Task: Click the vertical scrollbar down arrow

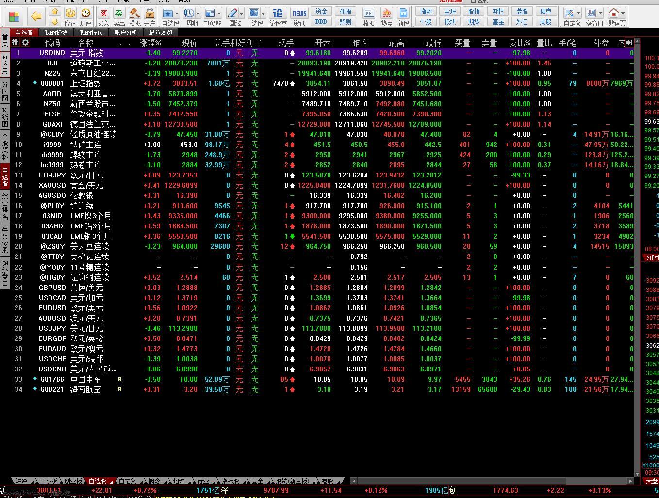Action: coord(638,473)
